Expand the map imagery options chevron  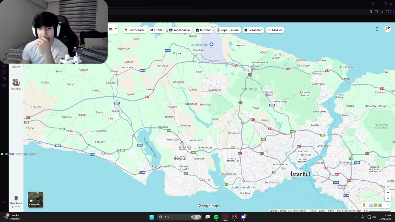(x=388, y=205)
